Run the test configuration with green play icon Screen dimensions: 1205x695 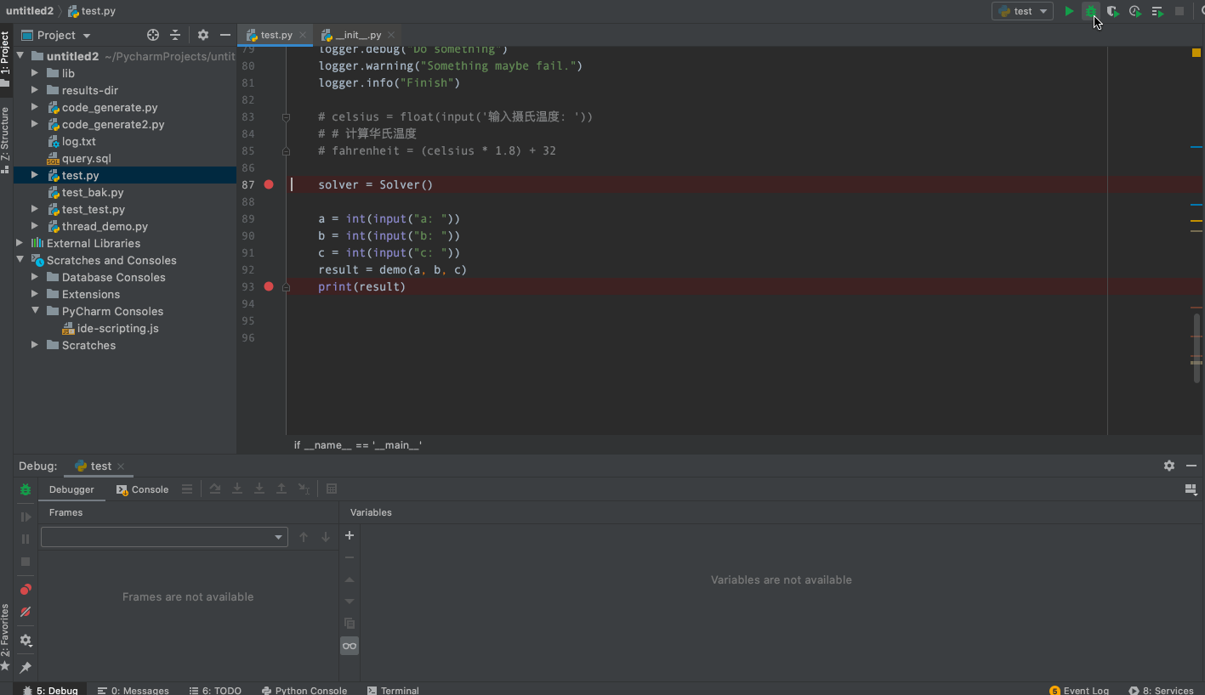(x=1069, y=11)
